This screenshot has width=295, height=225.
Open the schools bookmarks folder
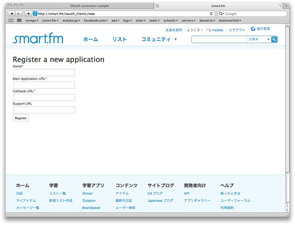click(x=170, y=21)
